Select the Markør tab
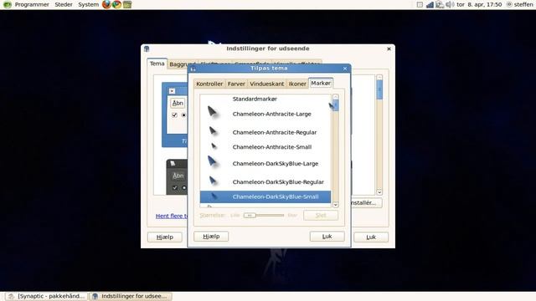The width and height of the screenshot is (536, 301). (321, 83)
